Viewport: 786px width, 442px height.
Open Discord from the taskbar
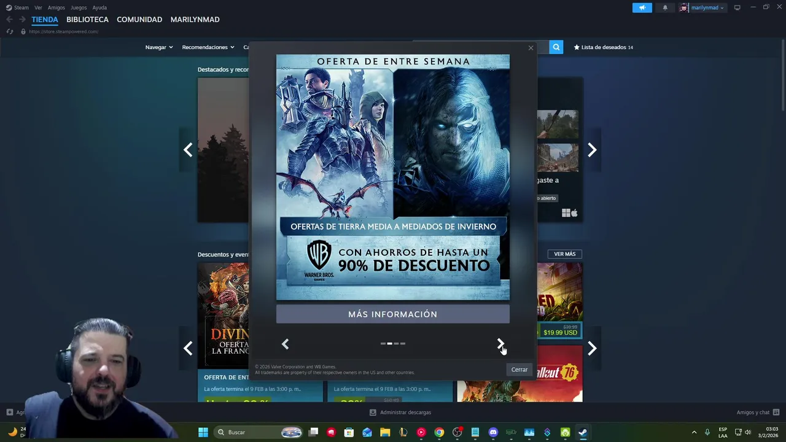[x=493, y=432]
